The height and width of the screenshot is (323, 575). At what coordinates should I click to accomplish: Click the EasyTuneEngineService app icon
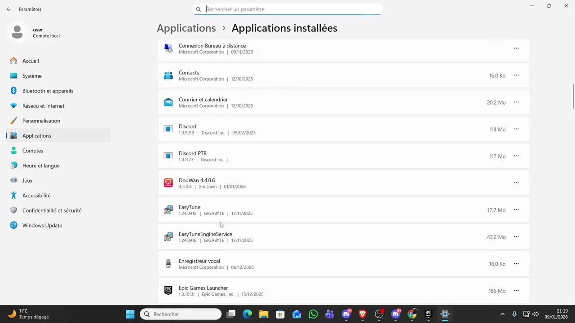click(168, 237)
